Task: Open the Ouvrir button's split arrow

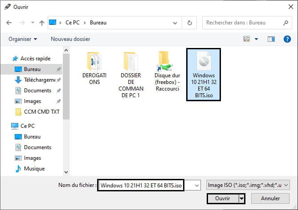Action: click(x=241, y=198)
